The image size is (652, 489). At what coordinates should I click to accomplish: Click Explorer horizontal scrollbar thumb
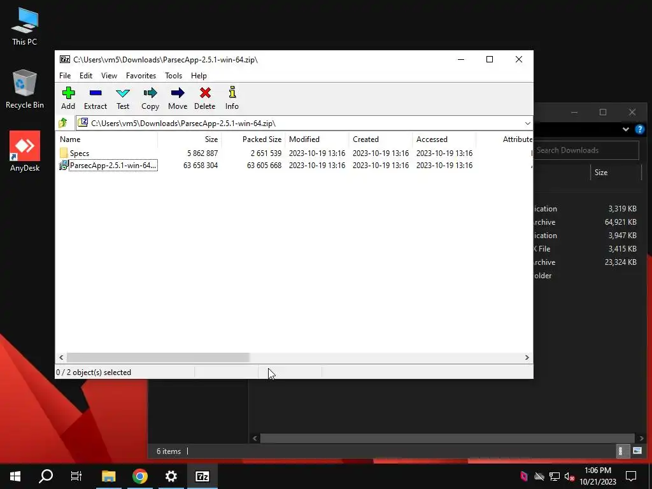click(448, 438)
